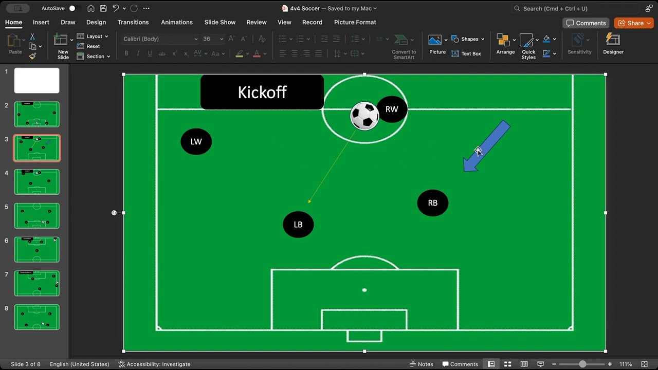
Task: Activate the Format Painter brush
Action: coord(32,56)
